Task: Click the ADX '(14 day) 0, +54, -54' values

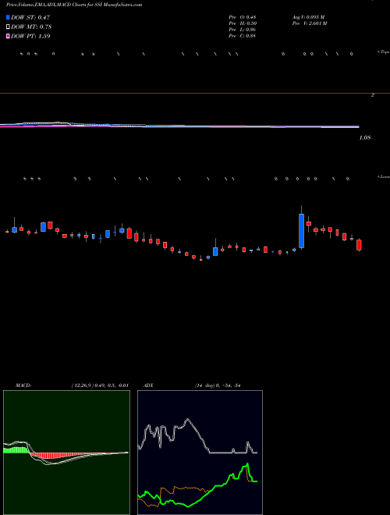Action: 218,385
